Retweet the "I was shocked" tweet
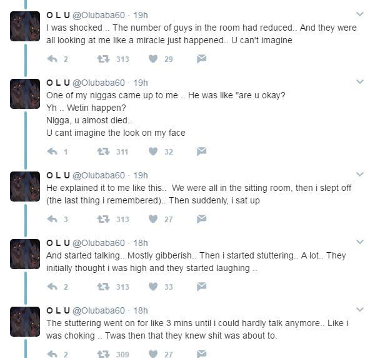Screen dimensions: 380x358 click(102, 59)
